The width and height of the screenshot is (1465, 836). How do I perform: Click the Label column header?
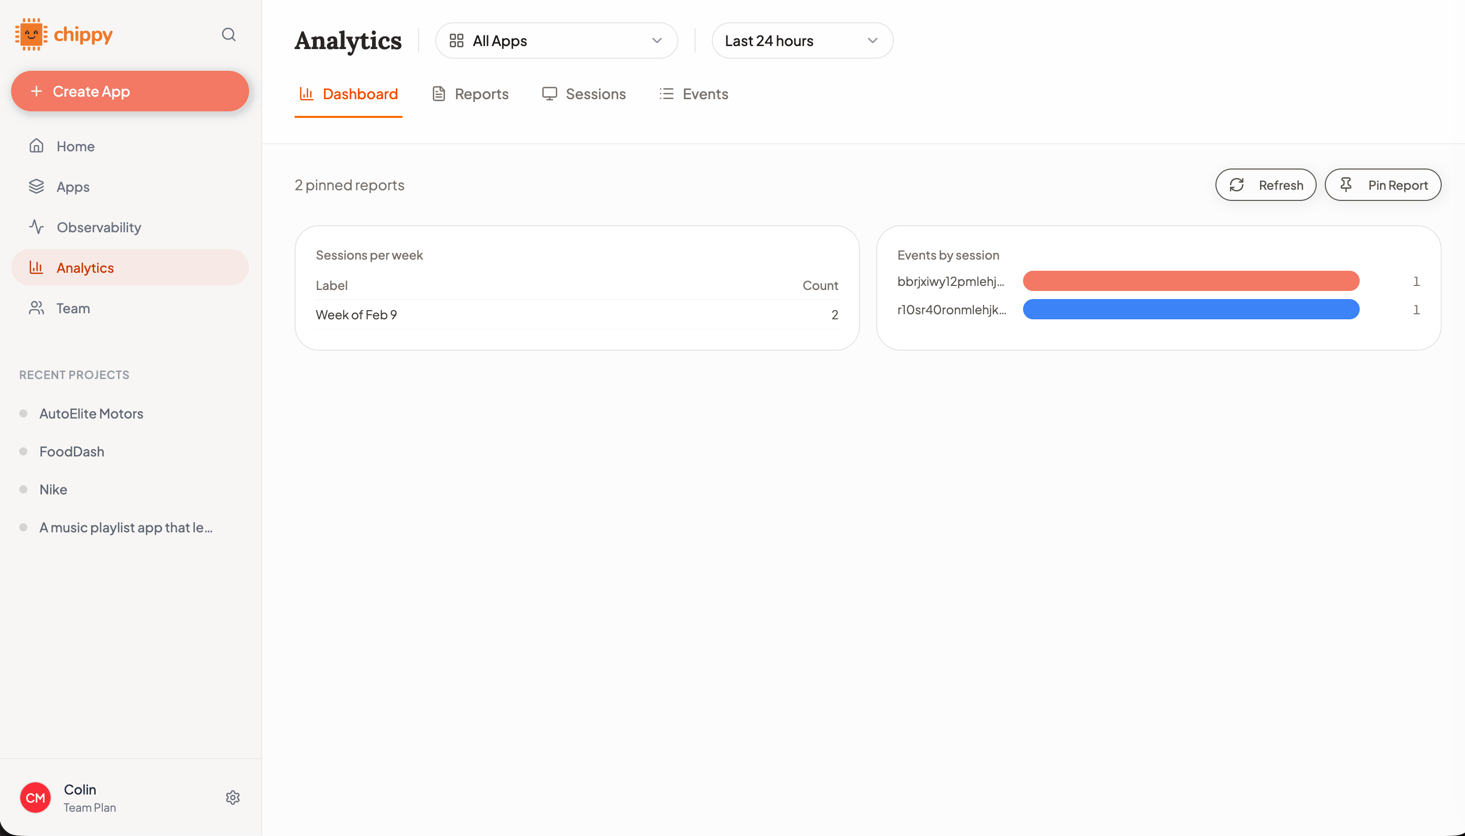pyautogui.click(x=332, y=285)
